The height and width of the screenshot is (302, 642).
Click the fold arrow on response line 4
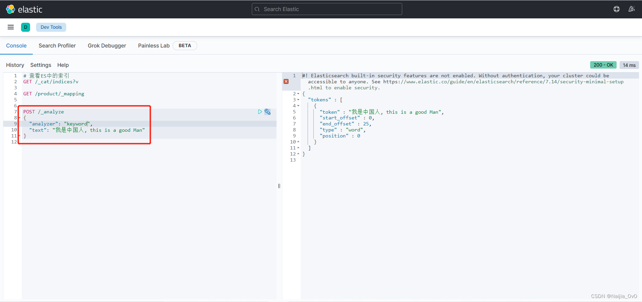click(298, 106)
